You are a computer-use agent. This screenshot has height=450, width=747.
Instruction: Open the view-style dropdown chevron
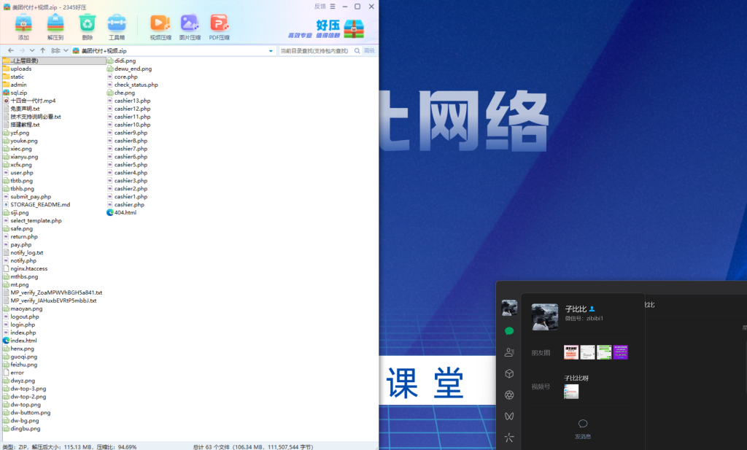(66, 51)
